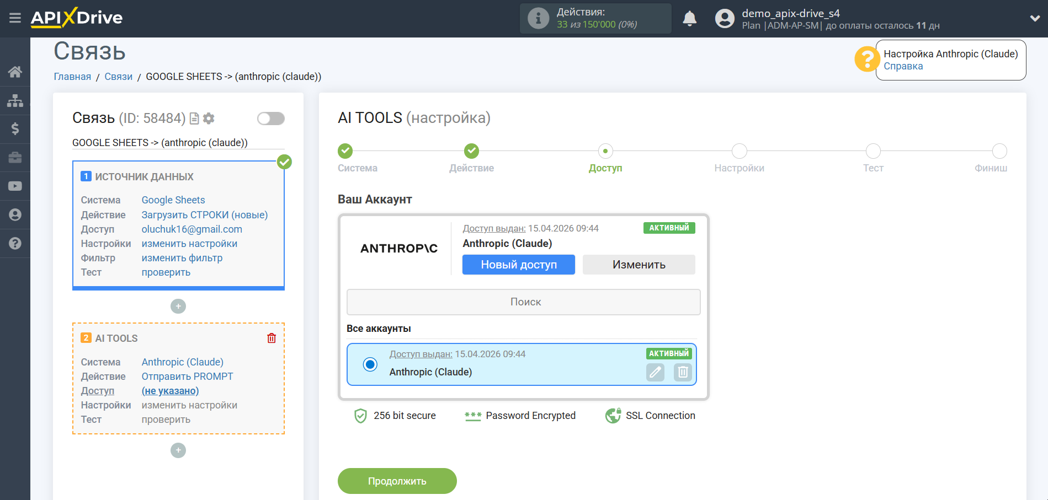Add a step below the AI TOOLS block
The height and width of the screenshot is (500, 1048).
[178, 450]
